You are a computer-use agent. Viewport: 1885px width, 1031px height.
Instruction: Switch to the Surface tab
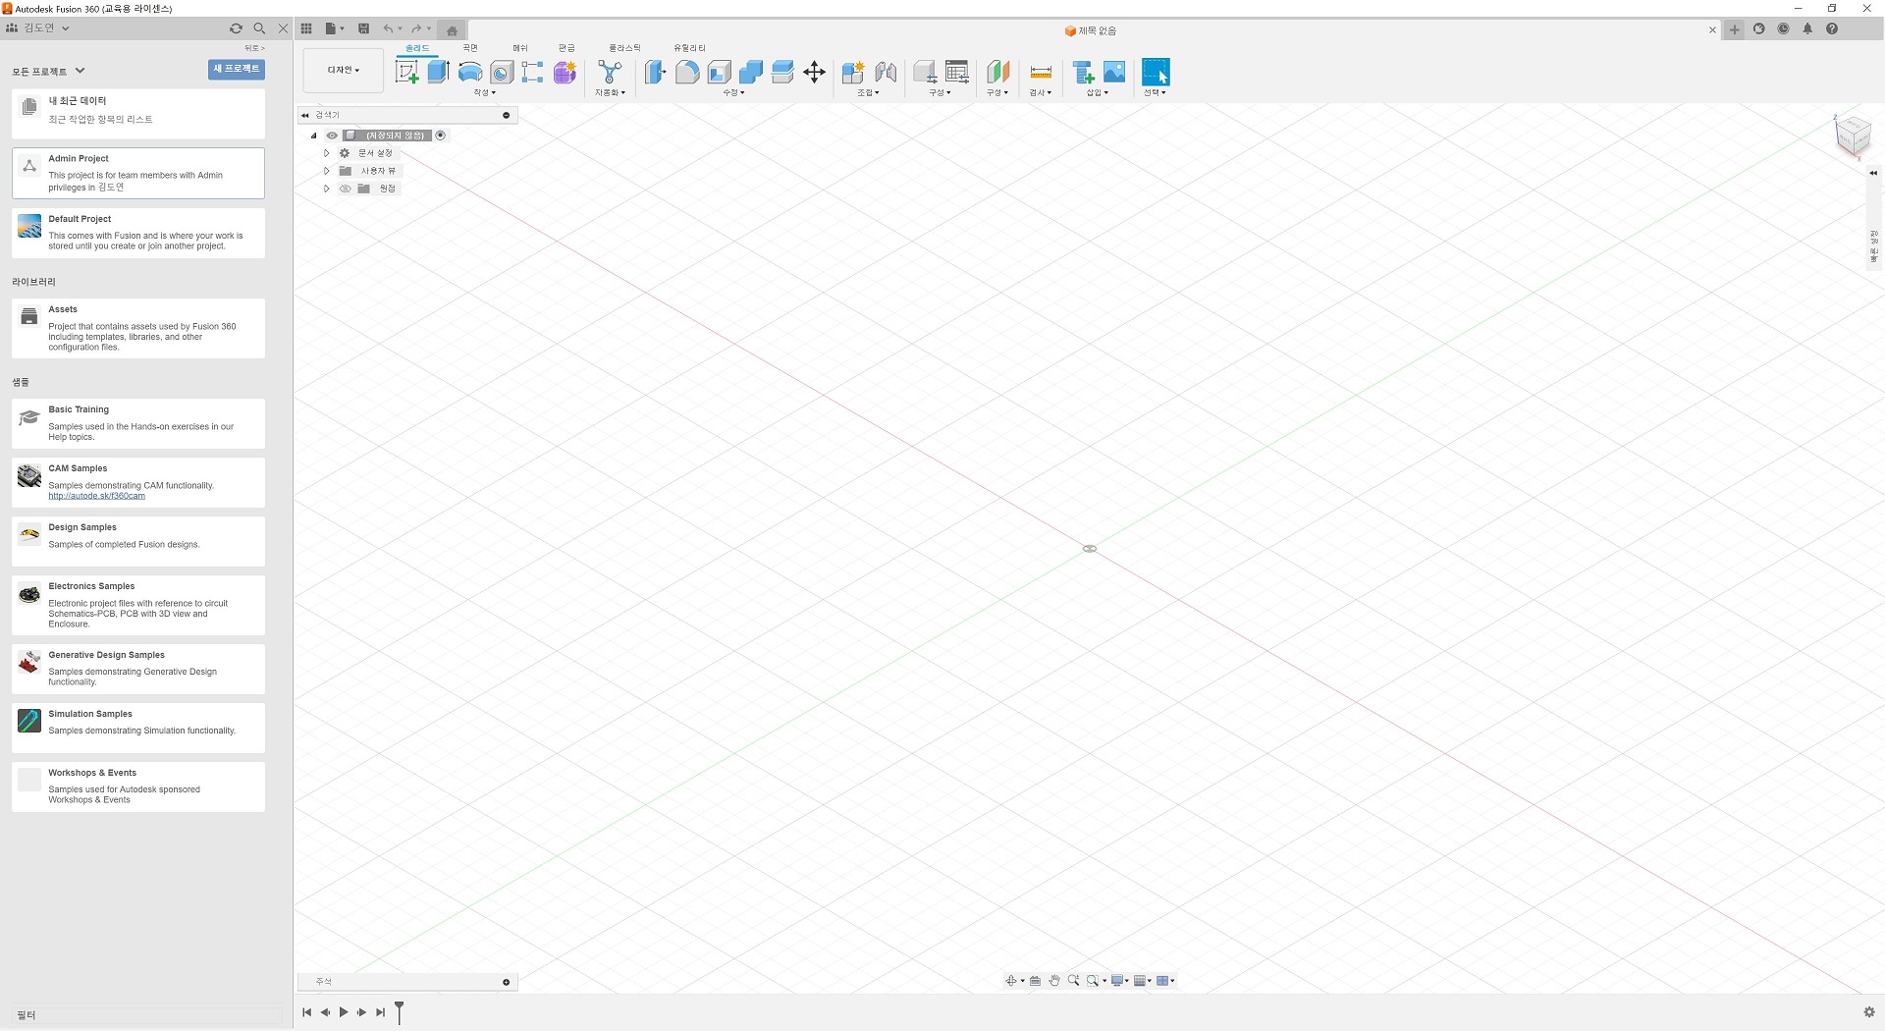[x=470, y=48]
